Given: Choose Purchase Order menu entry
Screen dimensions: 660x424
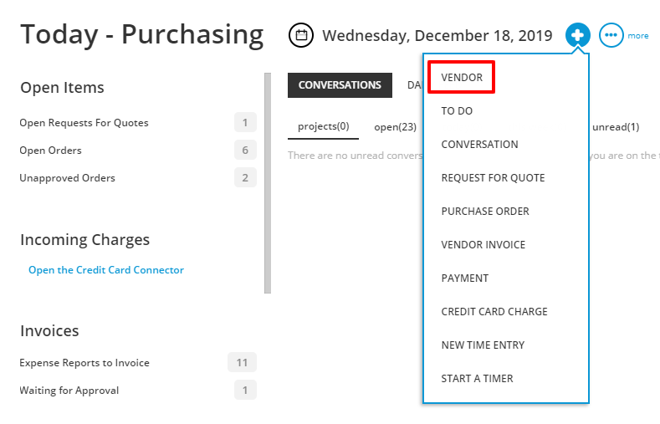Looking at the screenshot, I should pos(485,211).
